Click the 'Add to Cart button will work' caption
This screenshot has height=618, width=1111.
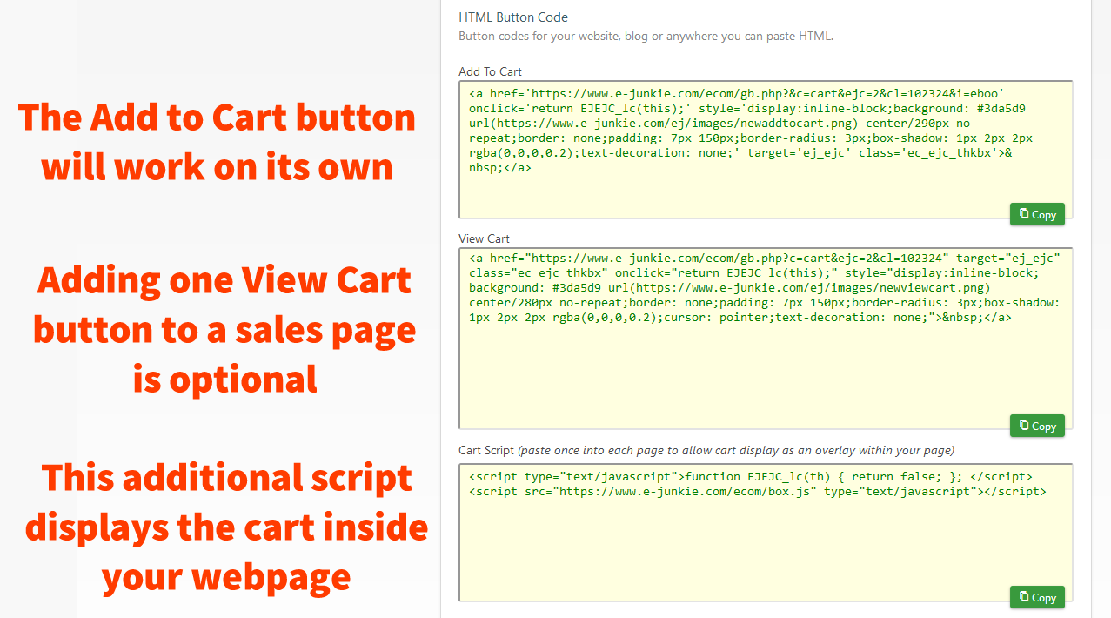tap(217, 142)
